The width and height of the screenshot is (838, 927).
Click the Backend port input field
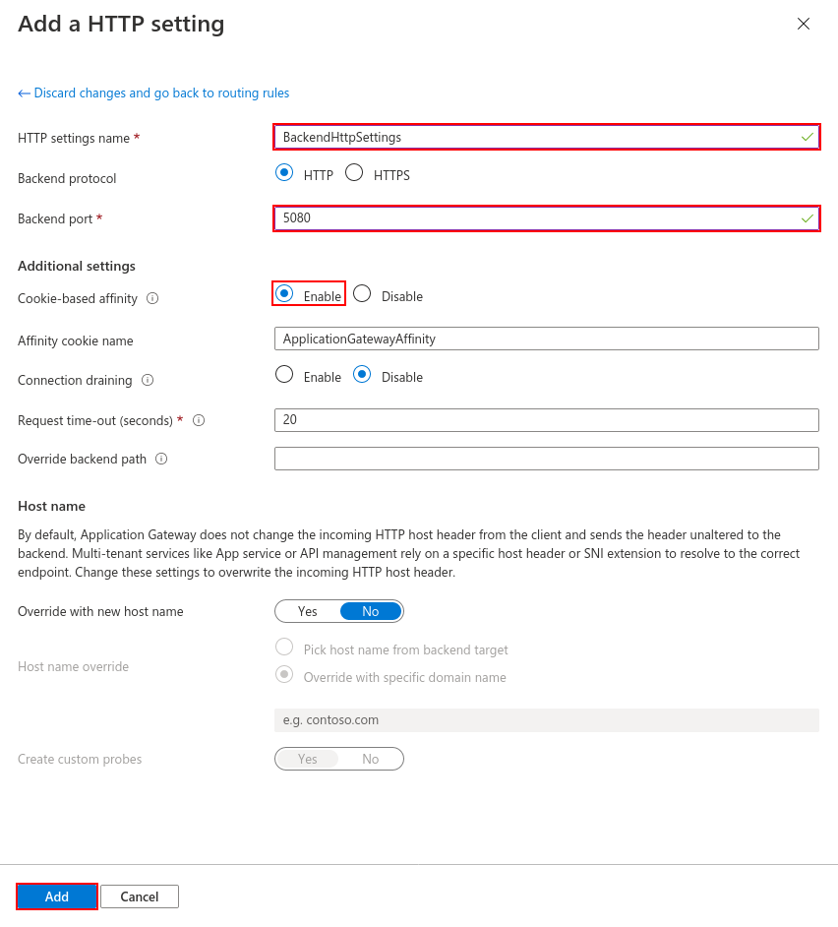(547, 218)
